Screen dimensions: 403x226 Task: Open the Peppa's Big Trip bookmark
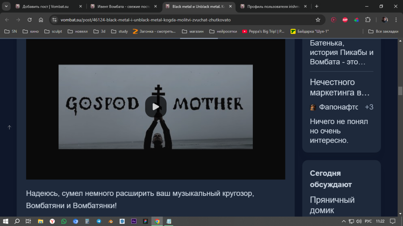264,31
